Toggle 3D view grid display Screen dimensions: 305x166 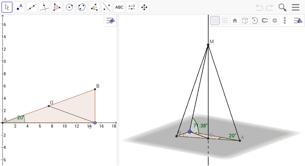[x=225, y=20]
